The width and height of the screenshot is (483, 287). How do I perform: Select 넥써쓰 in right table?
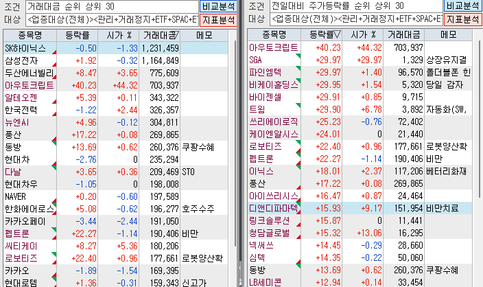click(x=261, y=245)
